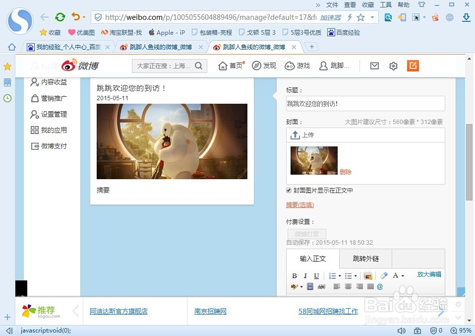Toggle underline formatting in editor
Viewport: 475px width, 336px height.
(x=316, y=275)
